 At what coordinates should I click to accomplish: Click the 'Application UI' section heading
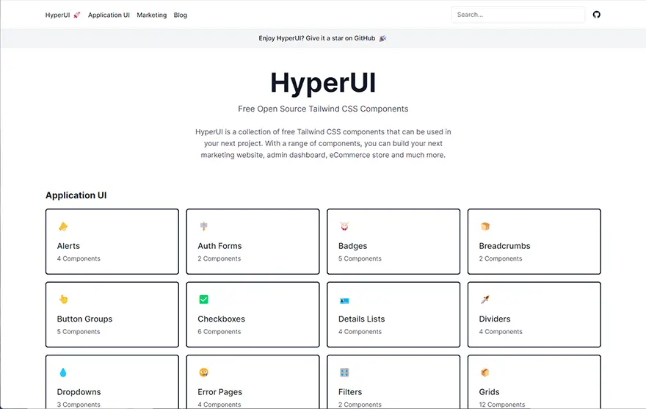coord(76,195)
